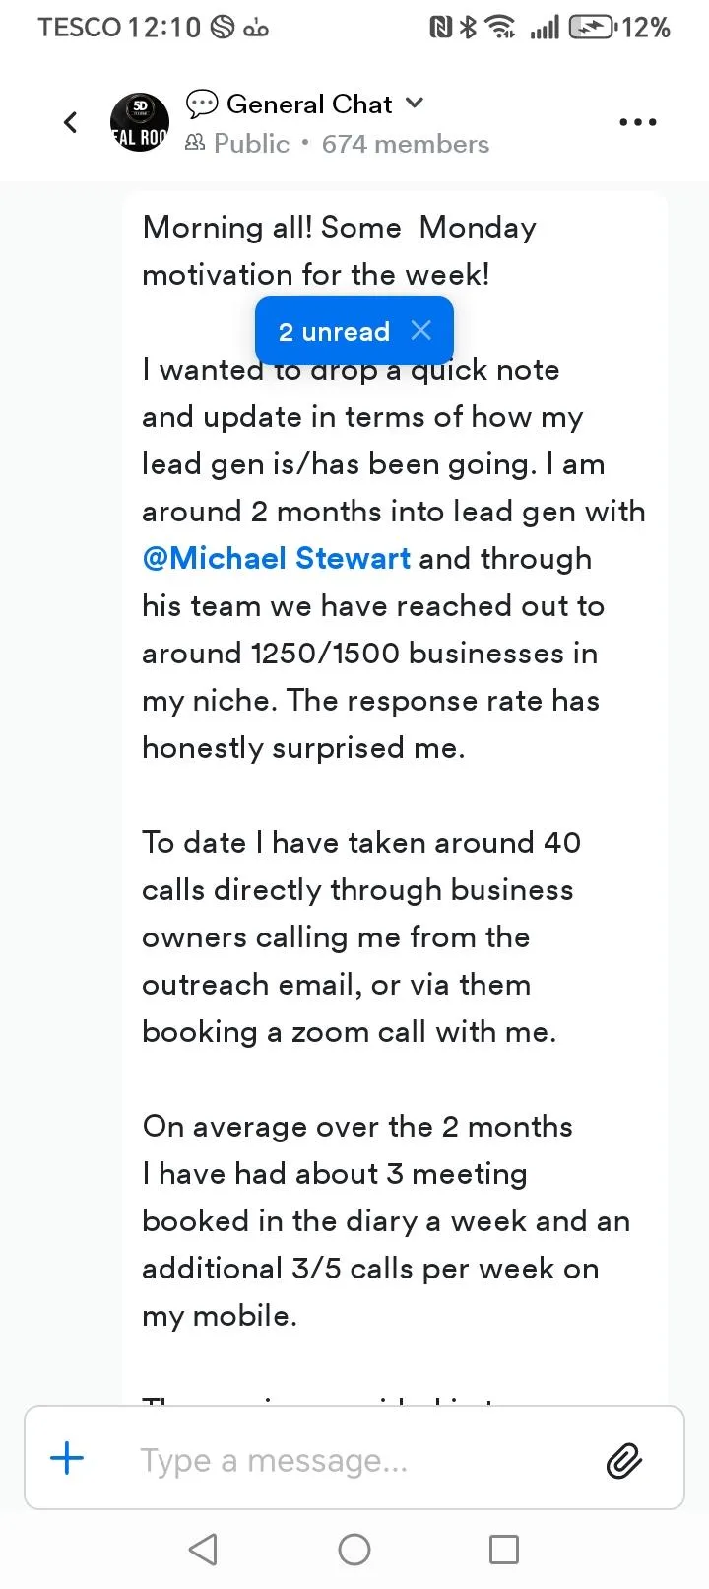This screenshot has height=1589, width=709.
Task: Tap the Android home circle button
Action: coord(354,1550)
